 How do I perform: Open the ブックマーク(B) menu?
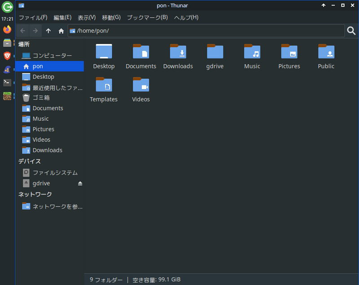[x=148, y=18]
